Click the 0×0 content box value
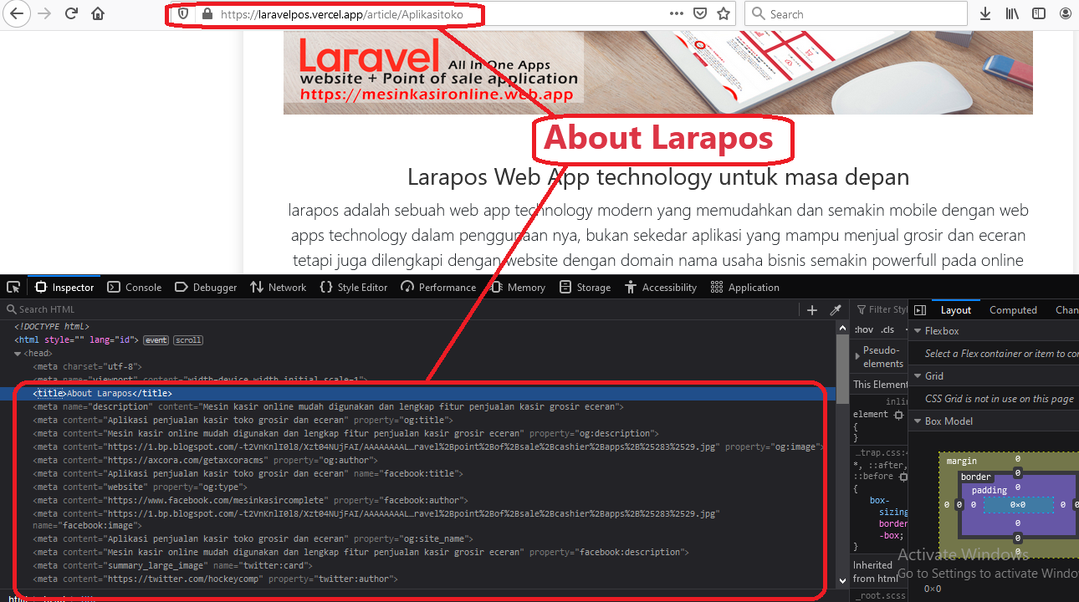 tap(1017, 504)
